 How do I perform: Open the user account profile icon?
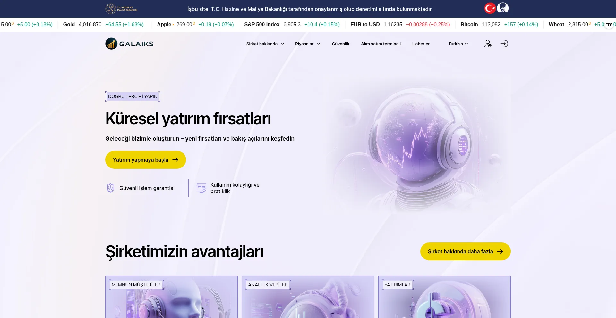488,44
